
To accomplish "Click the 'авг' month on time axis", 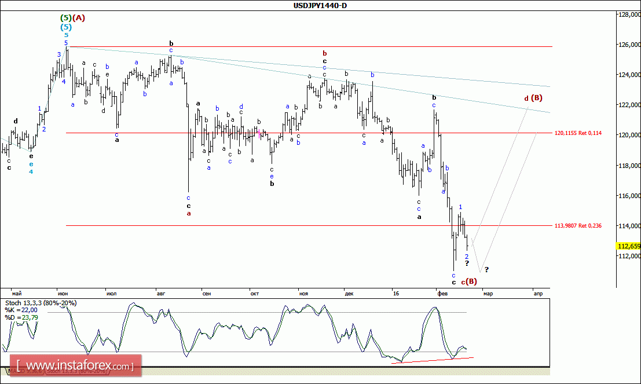I will (x=161, y=294).
